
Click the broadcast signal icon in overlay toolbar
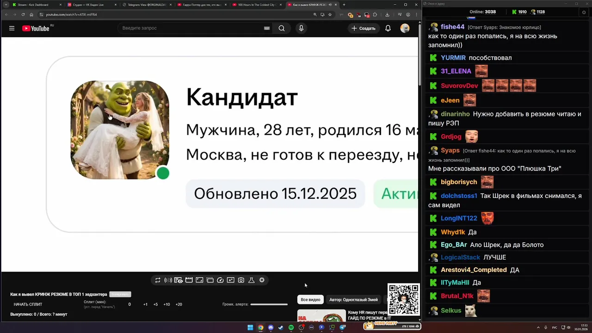click(168, 280)
